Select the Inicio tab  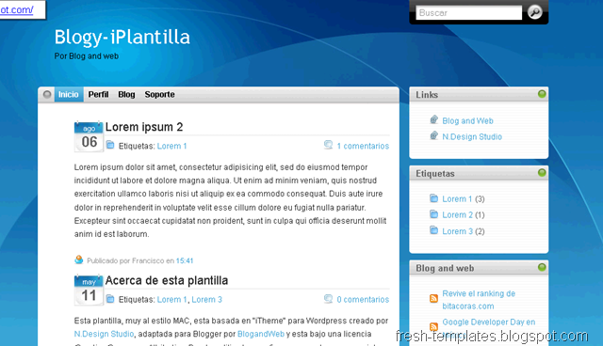click(69, 94)
